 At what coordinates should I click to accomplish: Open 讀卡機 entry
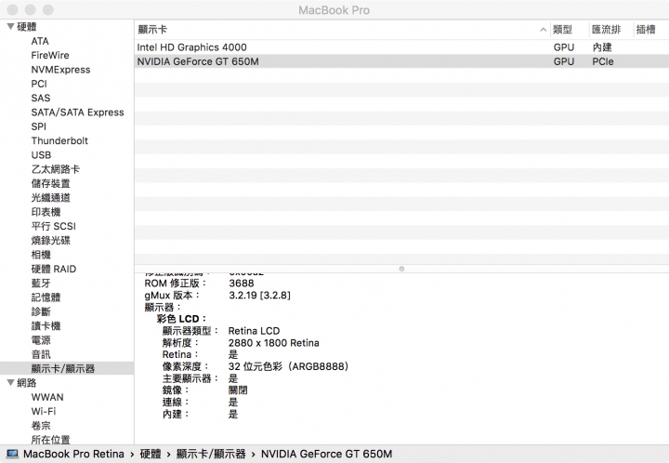pos(46,326)
